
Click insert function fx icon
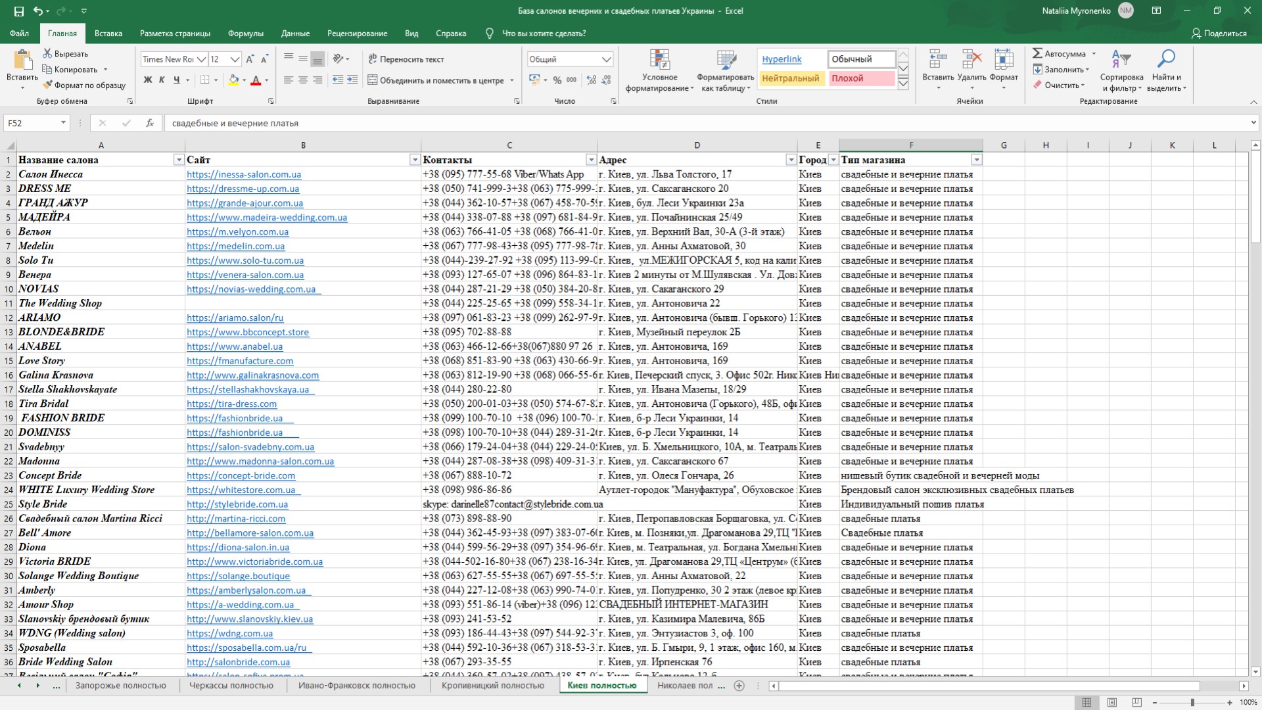coord(150,123)
